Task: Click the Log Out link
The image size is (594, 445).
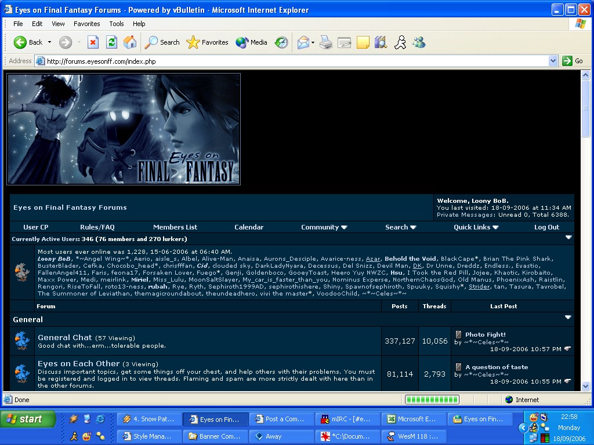Action: (546, 227)
